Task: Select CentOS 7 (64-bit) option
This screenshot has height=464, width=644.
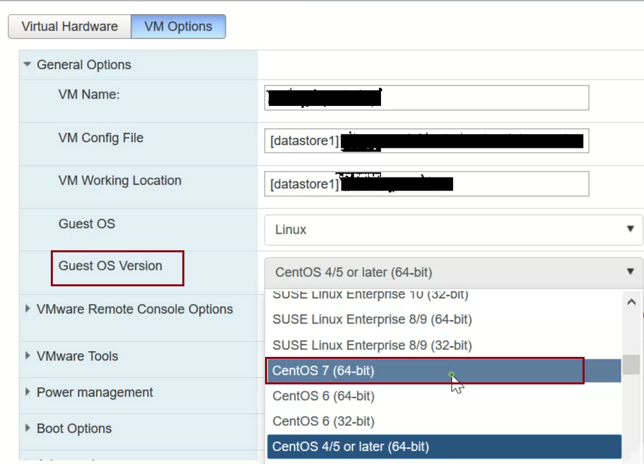Action: (x=444, y=370)
